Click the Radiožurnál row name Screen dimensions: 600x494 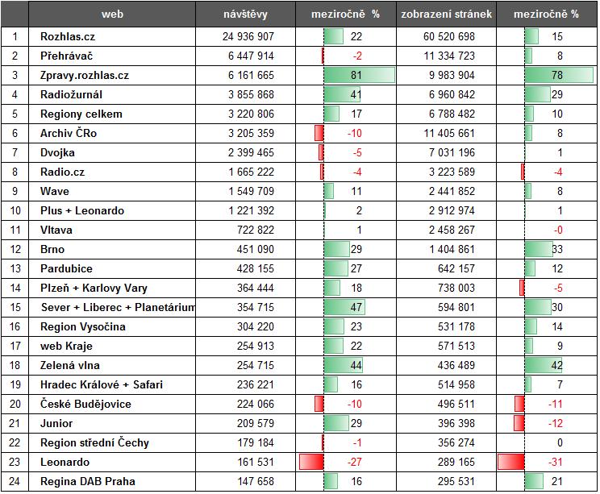click(71, 94)
